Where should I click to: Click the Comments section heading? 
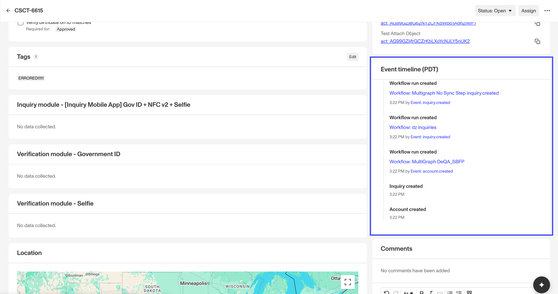(396, 248)
